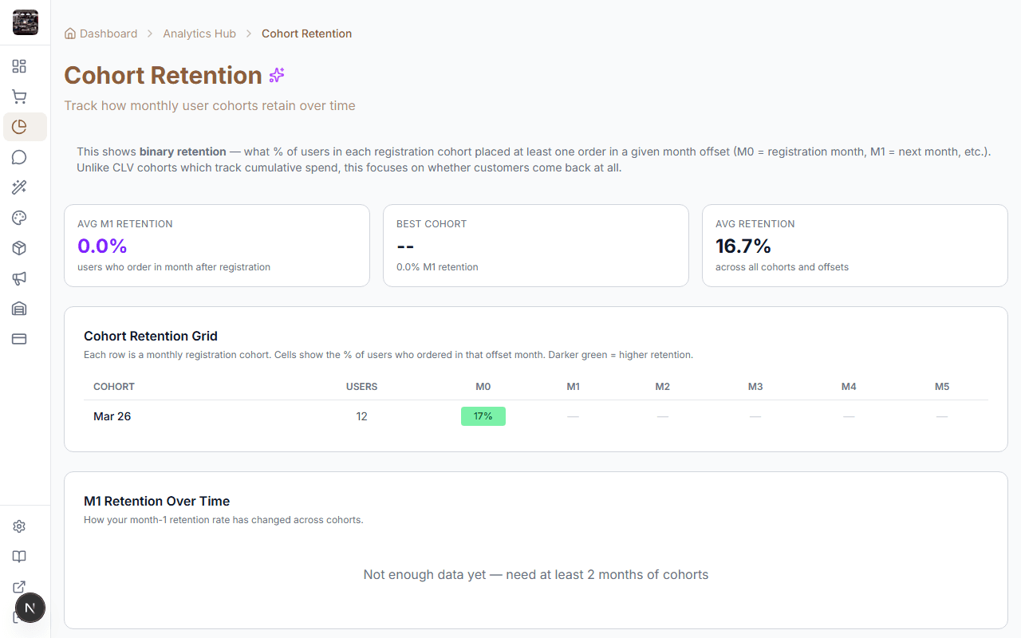Select the megaphone marketing icon
The image size is (1021, 638).
[x=19, y=278]
